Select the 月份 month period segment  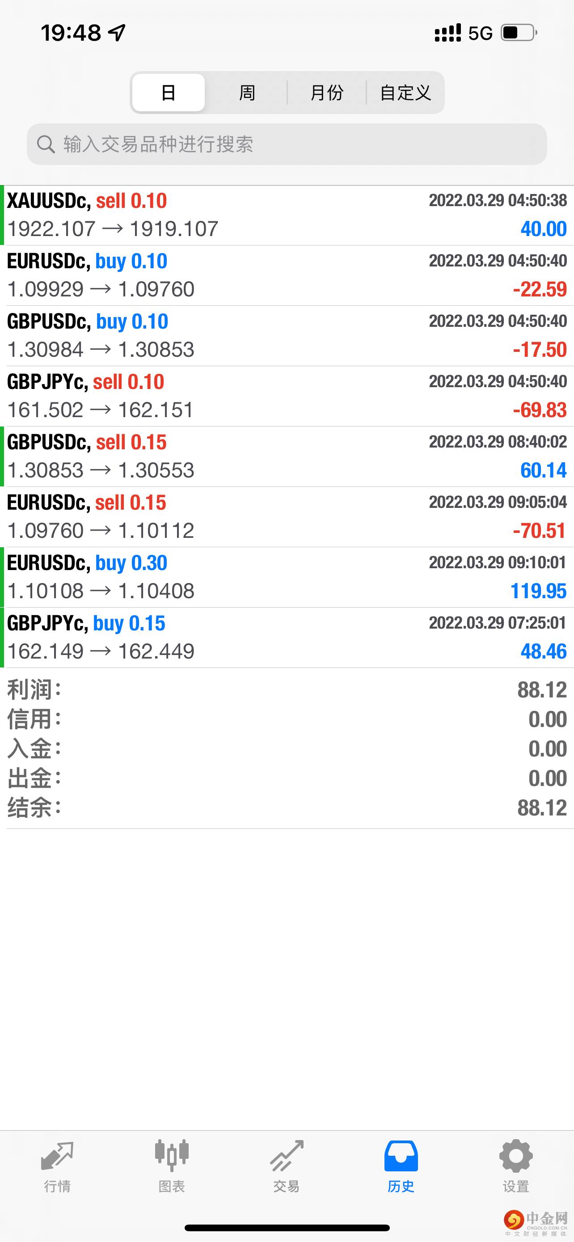327,93
